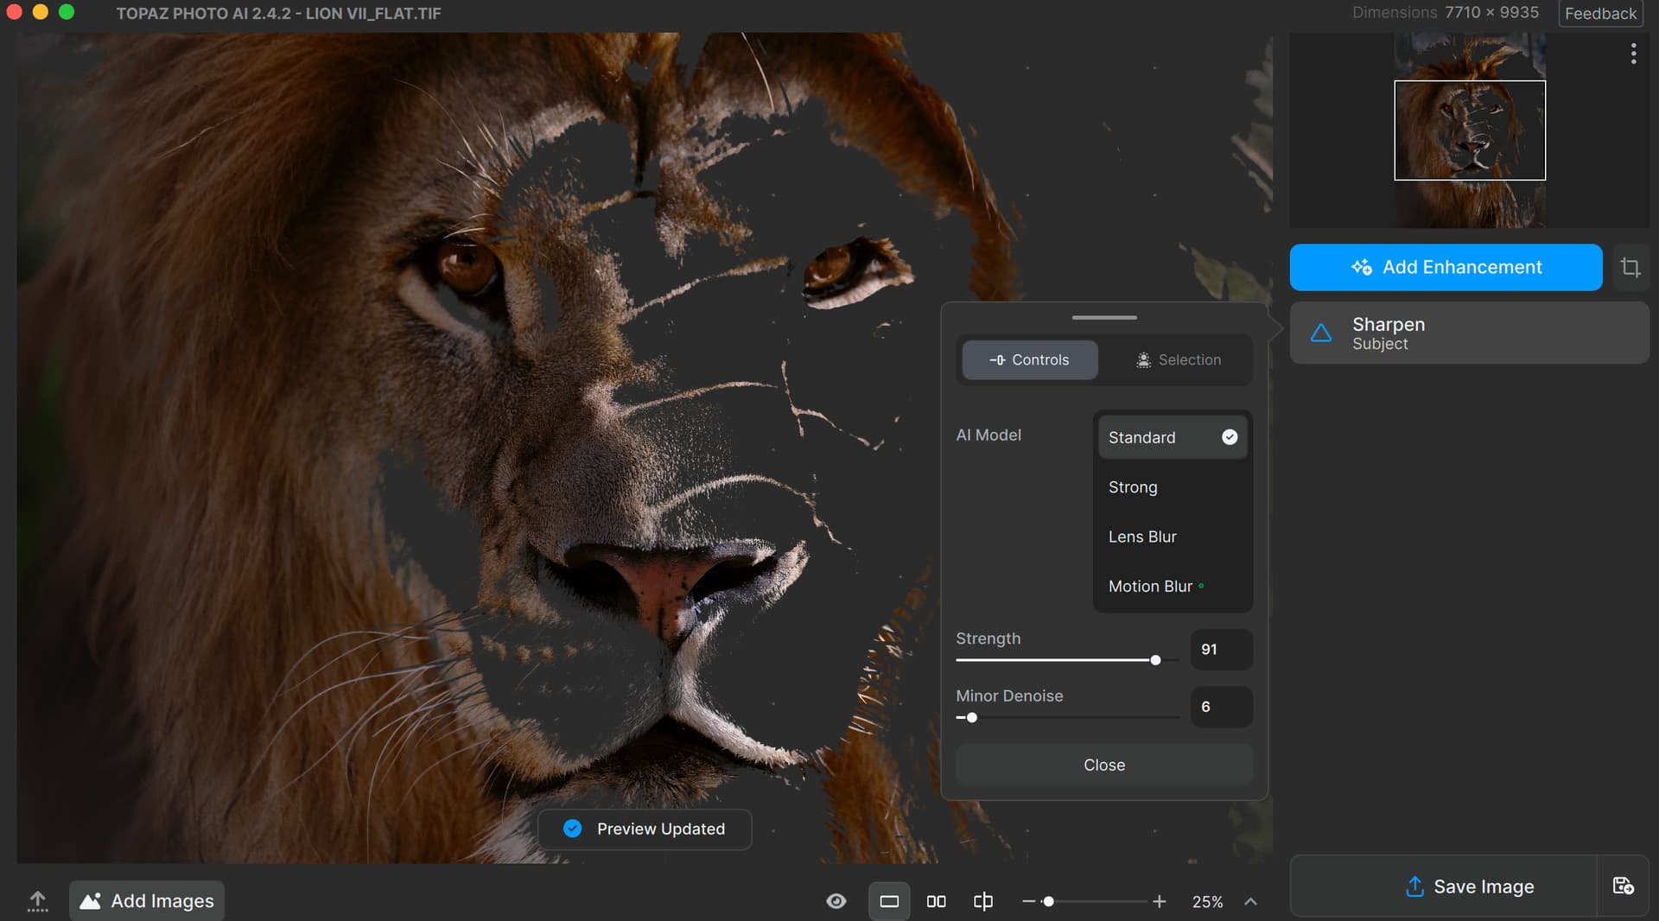This screenshot has width=1659, height=921.
Task: Click the blue check icon in Preview Updated
Action: [572, 829]
